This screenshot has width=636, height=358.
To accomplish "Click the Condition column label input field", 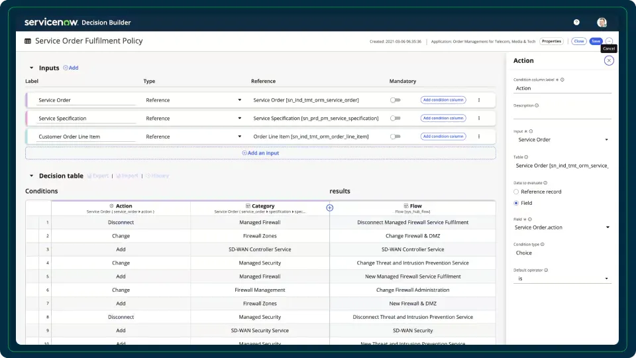I will point(562,88).
